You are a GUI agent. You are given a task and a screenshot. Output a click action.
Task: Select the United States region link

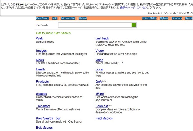click(x=149, y=18)
